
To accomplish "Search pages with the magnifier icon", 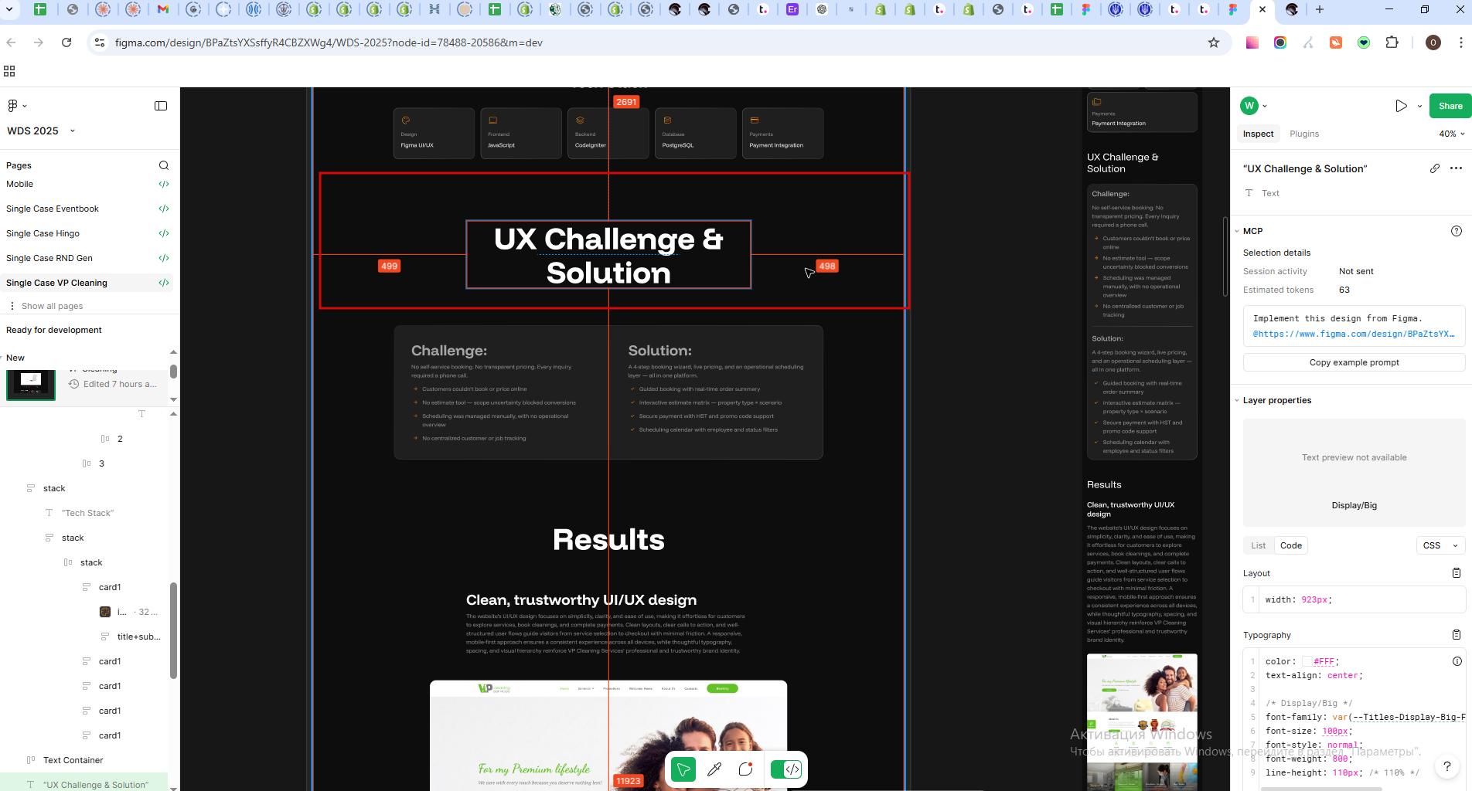I will (164, 165).
